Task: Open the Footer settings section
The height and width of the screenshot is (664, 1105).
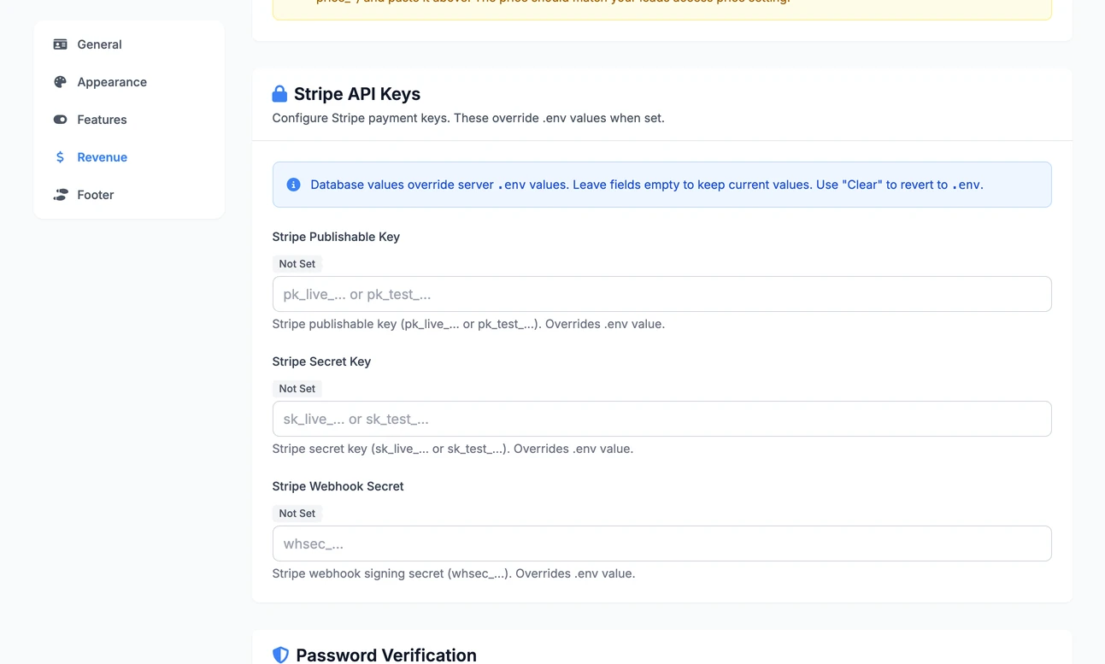Action: coord(129,195)
